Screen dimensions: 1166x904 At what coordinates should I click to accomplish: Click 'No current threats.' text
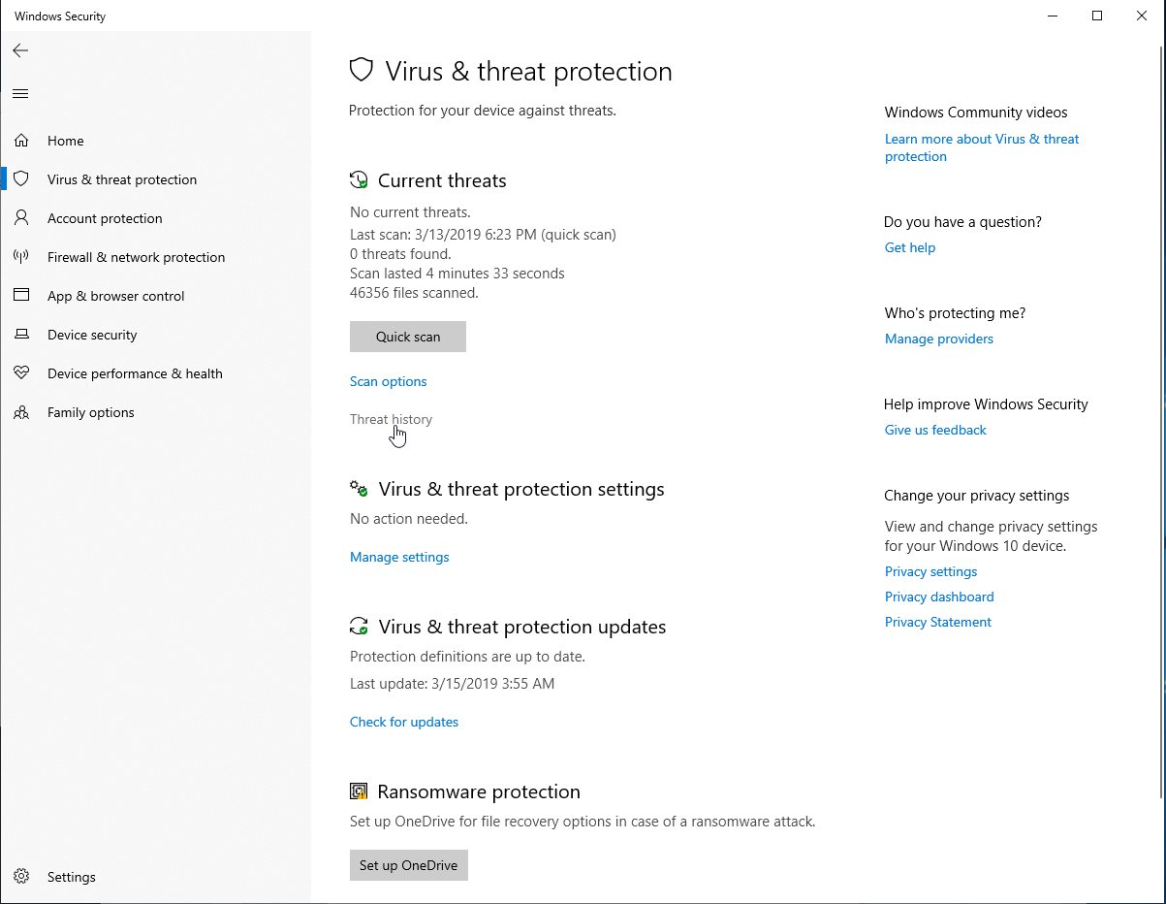(410, 211)
